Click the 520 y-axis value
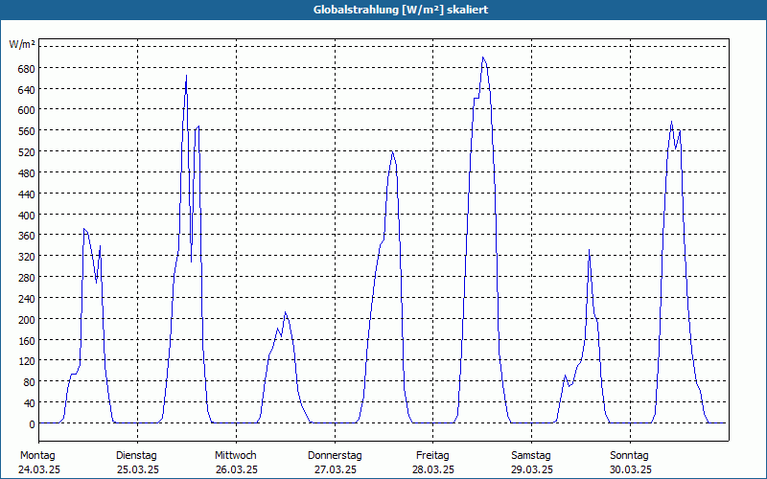This screenshot has height=479, width=767. pos(26,152)
